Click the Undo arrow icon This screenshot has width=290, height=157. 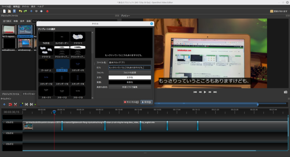click(20, 11)
